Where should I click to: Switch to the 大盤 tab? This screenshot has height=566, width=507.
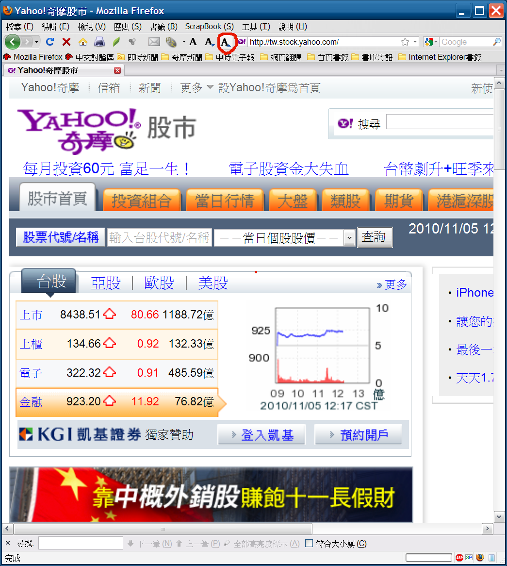point(293,200)
